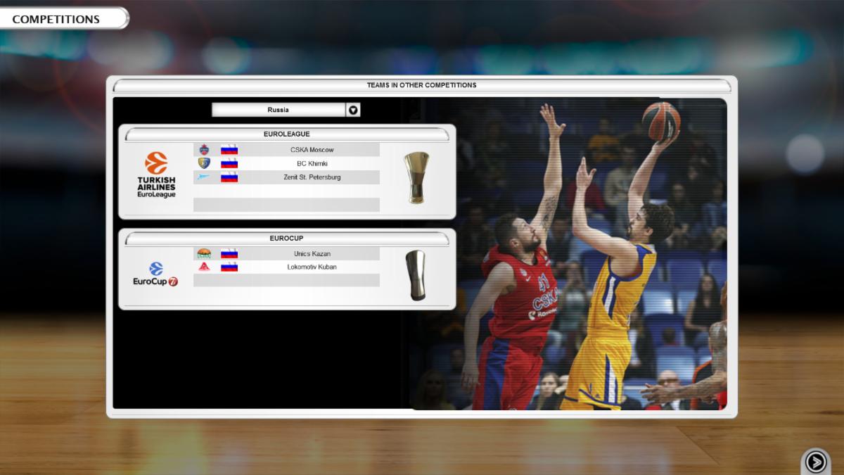Click the Russian flag beside Unics Kazan
This screenshot has height=475, width=844.
pyautogui.click(x=229, y=253)
